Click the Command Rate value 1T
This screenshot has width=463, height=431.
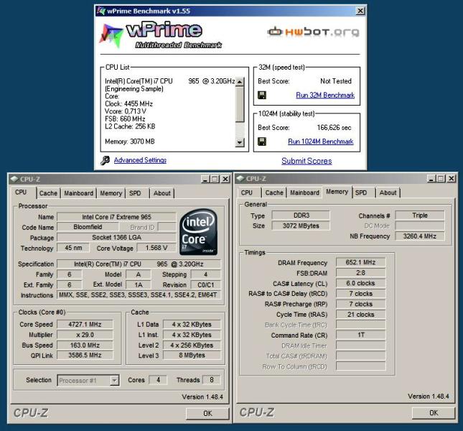tap(360, 335)
